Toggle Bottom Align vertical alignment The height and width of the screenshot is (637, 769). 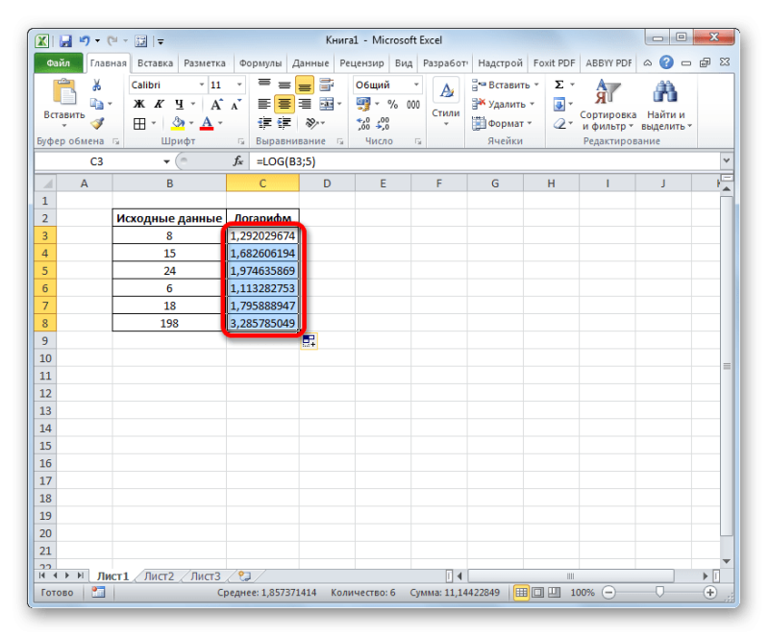tap(305, 86)
